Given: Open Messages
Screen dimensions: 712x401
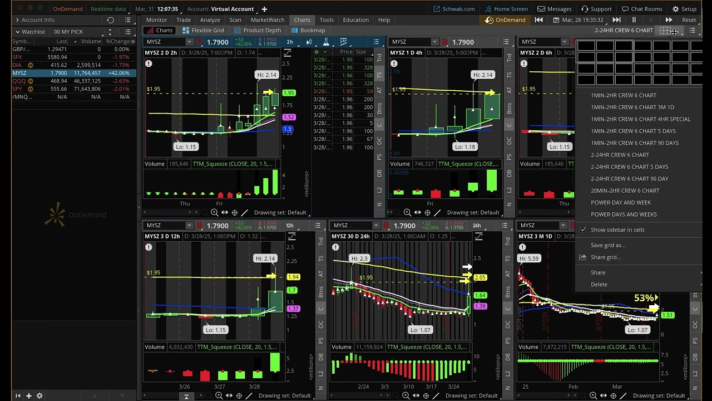Looking at the screenshot, I should [x=555, y=9].
